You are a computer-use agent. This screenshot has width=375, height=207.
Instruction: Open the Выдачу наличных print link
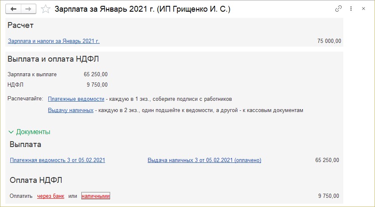[x=70, y=110]
